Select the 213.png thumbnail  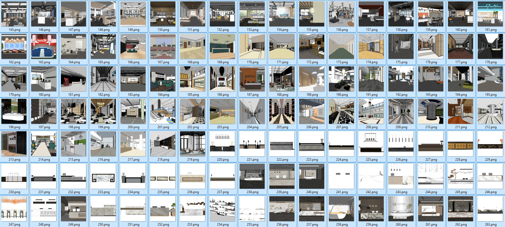pos(14,144)
